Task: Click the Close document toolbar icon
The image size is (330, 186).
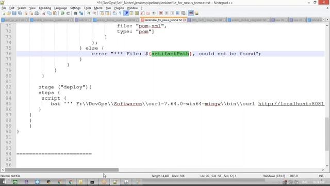Action: 26,13
